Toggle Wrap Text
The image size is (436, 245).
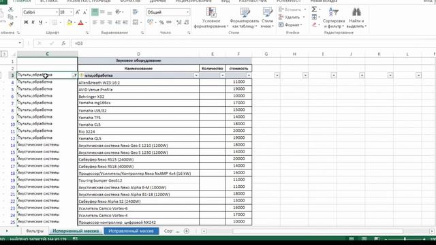(x=136, y=12)
